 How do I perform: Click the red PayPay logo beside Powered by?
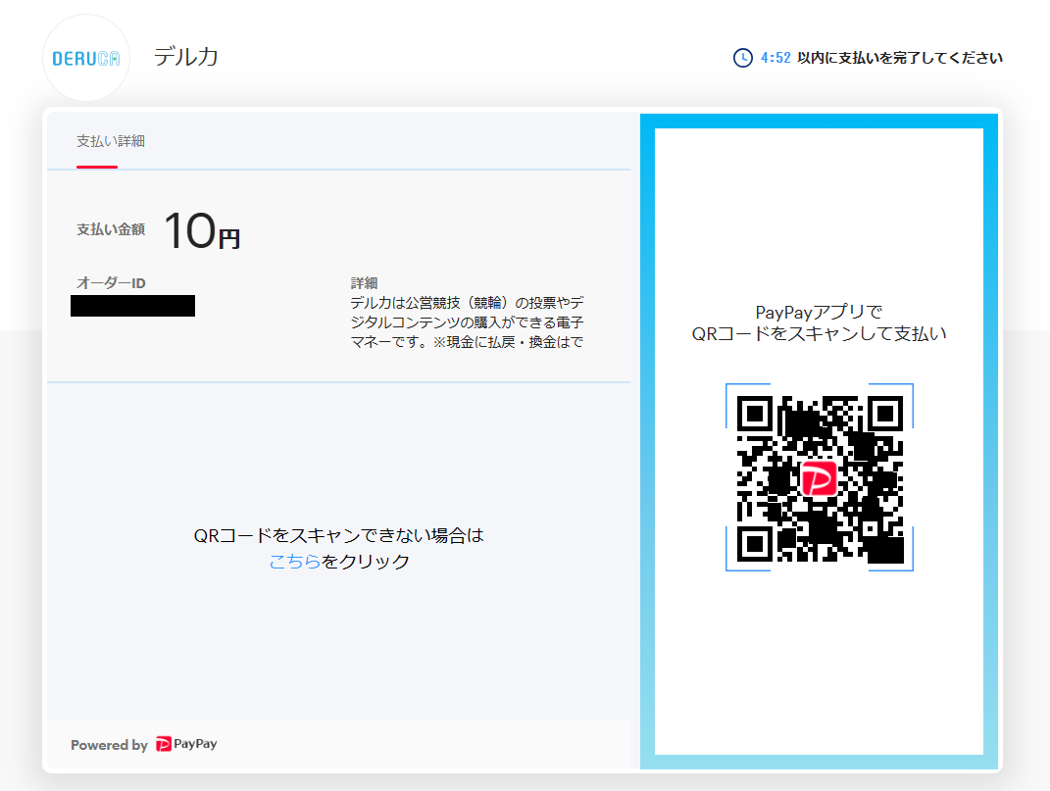(x=166, y=744)
